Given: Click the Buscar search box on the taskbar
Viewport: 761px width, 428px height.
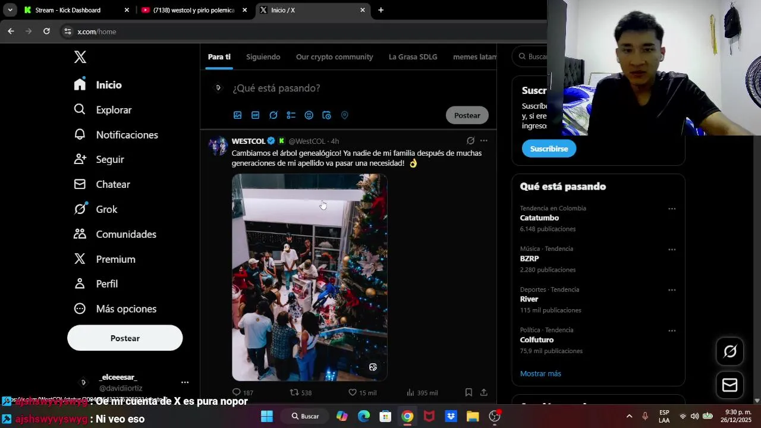Looking at the screenshot, I should [x=306, y=416].
